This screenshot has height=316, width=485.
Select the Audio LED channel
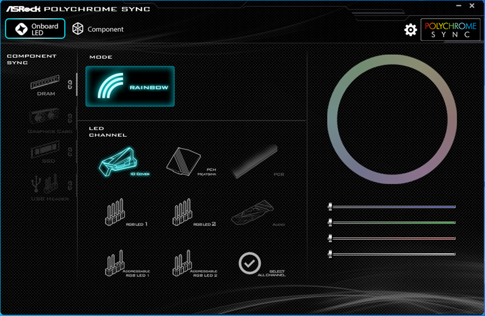[258, 213]
